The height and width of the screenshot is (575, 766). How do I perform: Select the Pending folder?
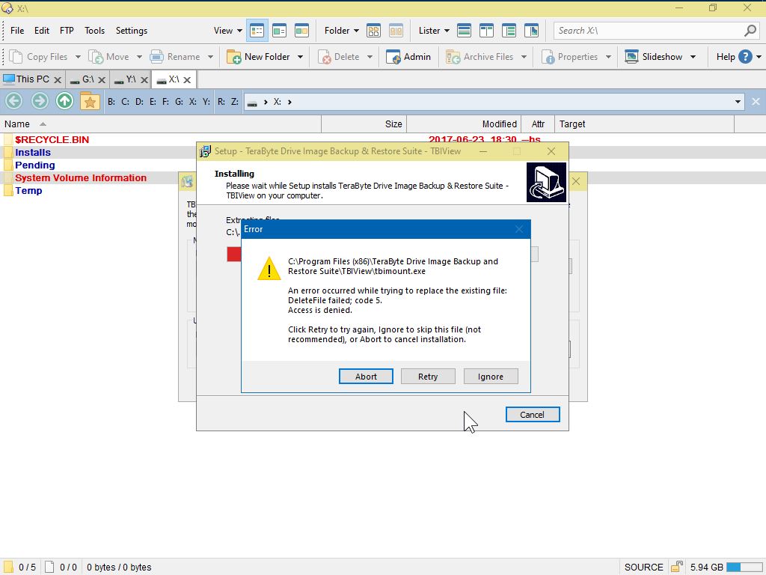click(x=34, y=165)
